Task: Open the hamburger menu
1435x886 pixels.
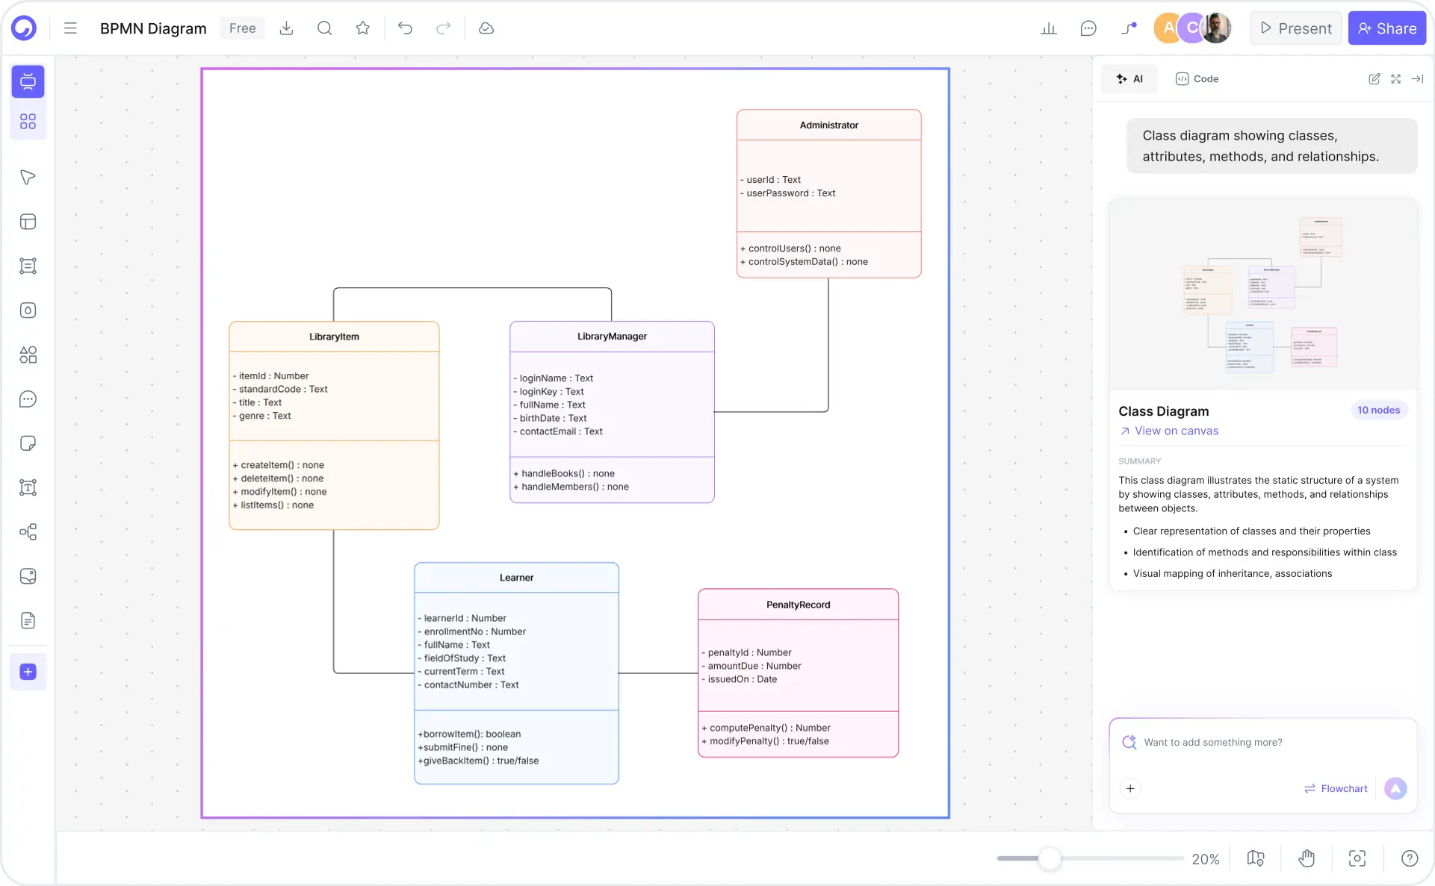Action: (x=69, y=28)
